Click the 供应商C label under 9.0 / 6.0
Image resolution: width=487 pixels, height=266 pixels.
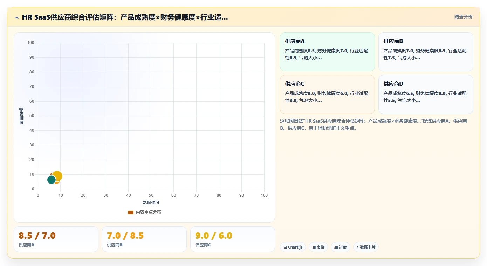point(203,245)
